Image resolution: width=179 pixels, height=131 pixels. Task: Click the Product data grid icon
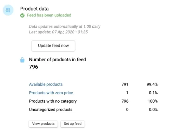8,10
